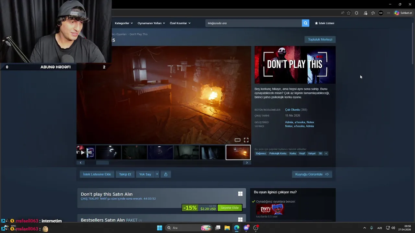Click the taskbar Ara search box
Screen dimensions: 415x233
[189, 228]
